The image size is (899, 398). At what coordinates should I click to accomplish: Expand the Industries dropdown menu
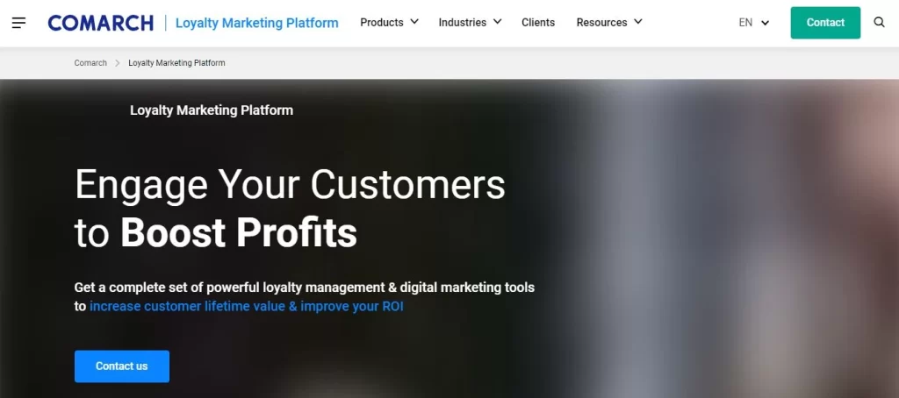pos(462,23)
